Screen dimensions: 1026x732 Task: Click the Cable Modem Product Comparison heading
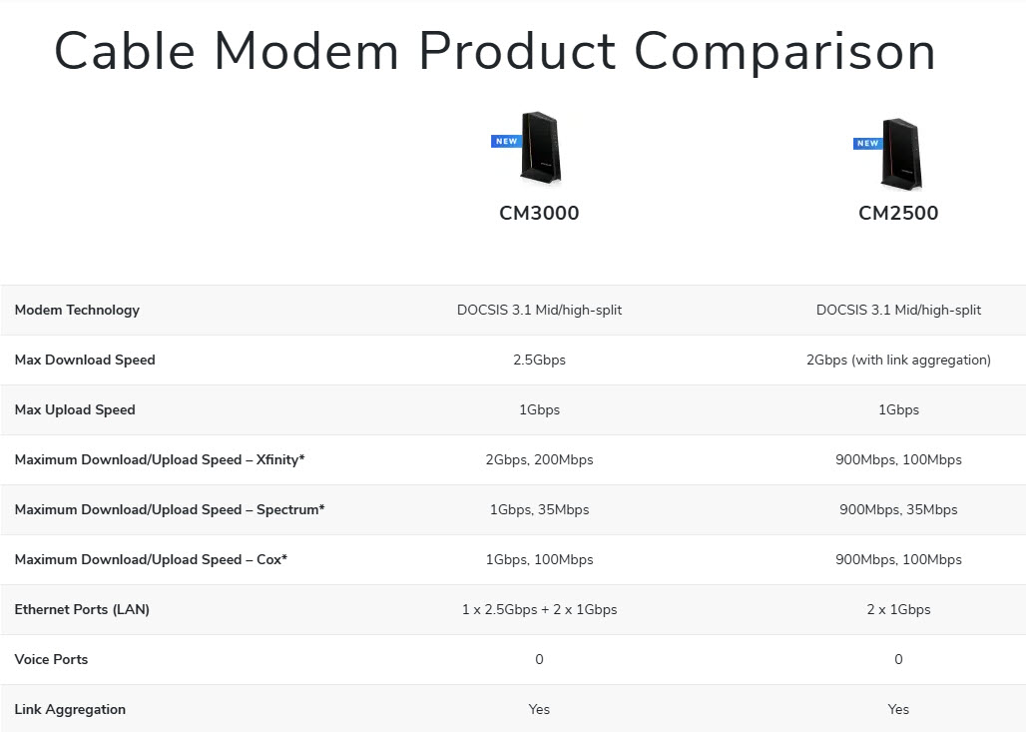pos(495,50)
